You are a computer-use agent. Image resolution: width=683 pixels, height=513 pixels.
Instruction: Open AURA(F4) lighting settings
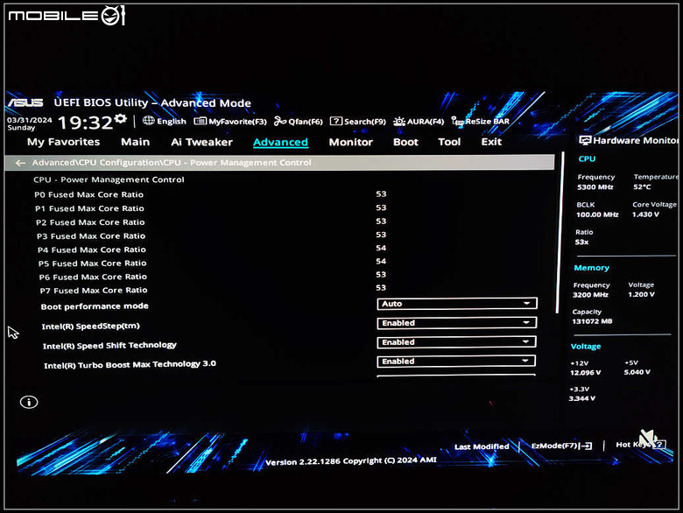(419, 122)
